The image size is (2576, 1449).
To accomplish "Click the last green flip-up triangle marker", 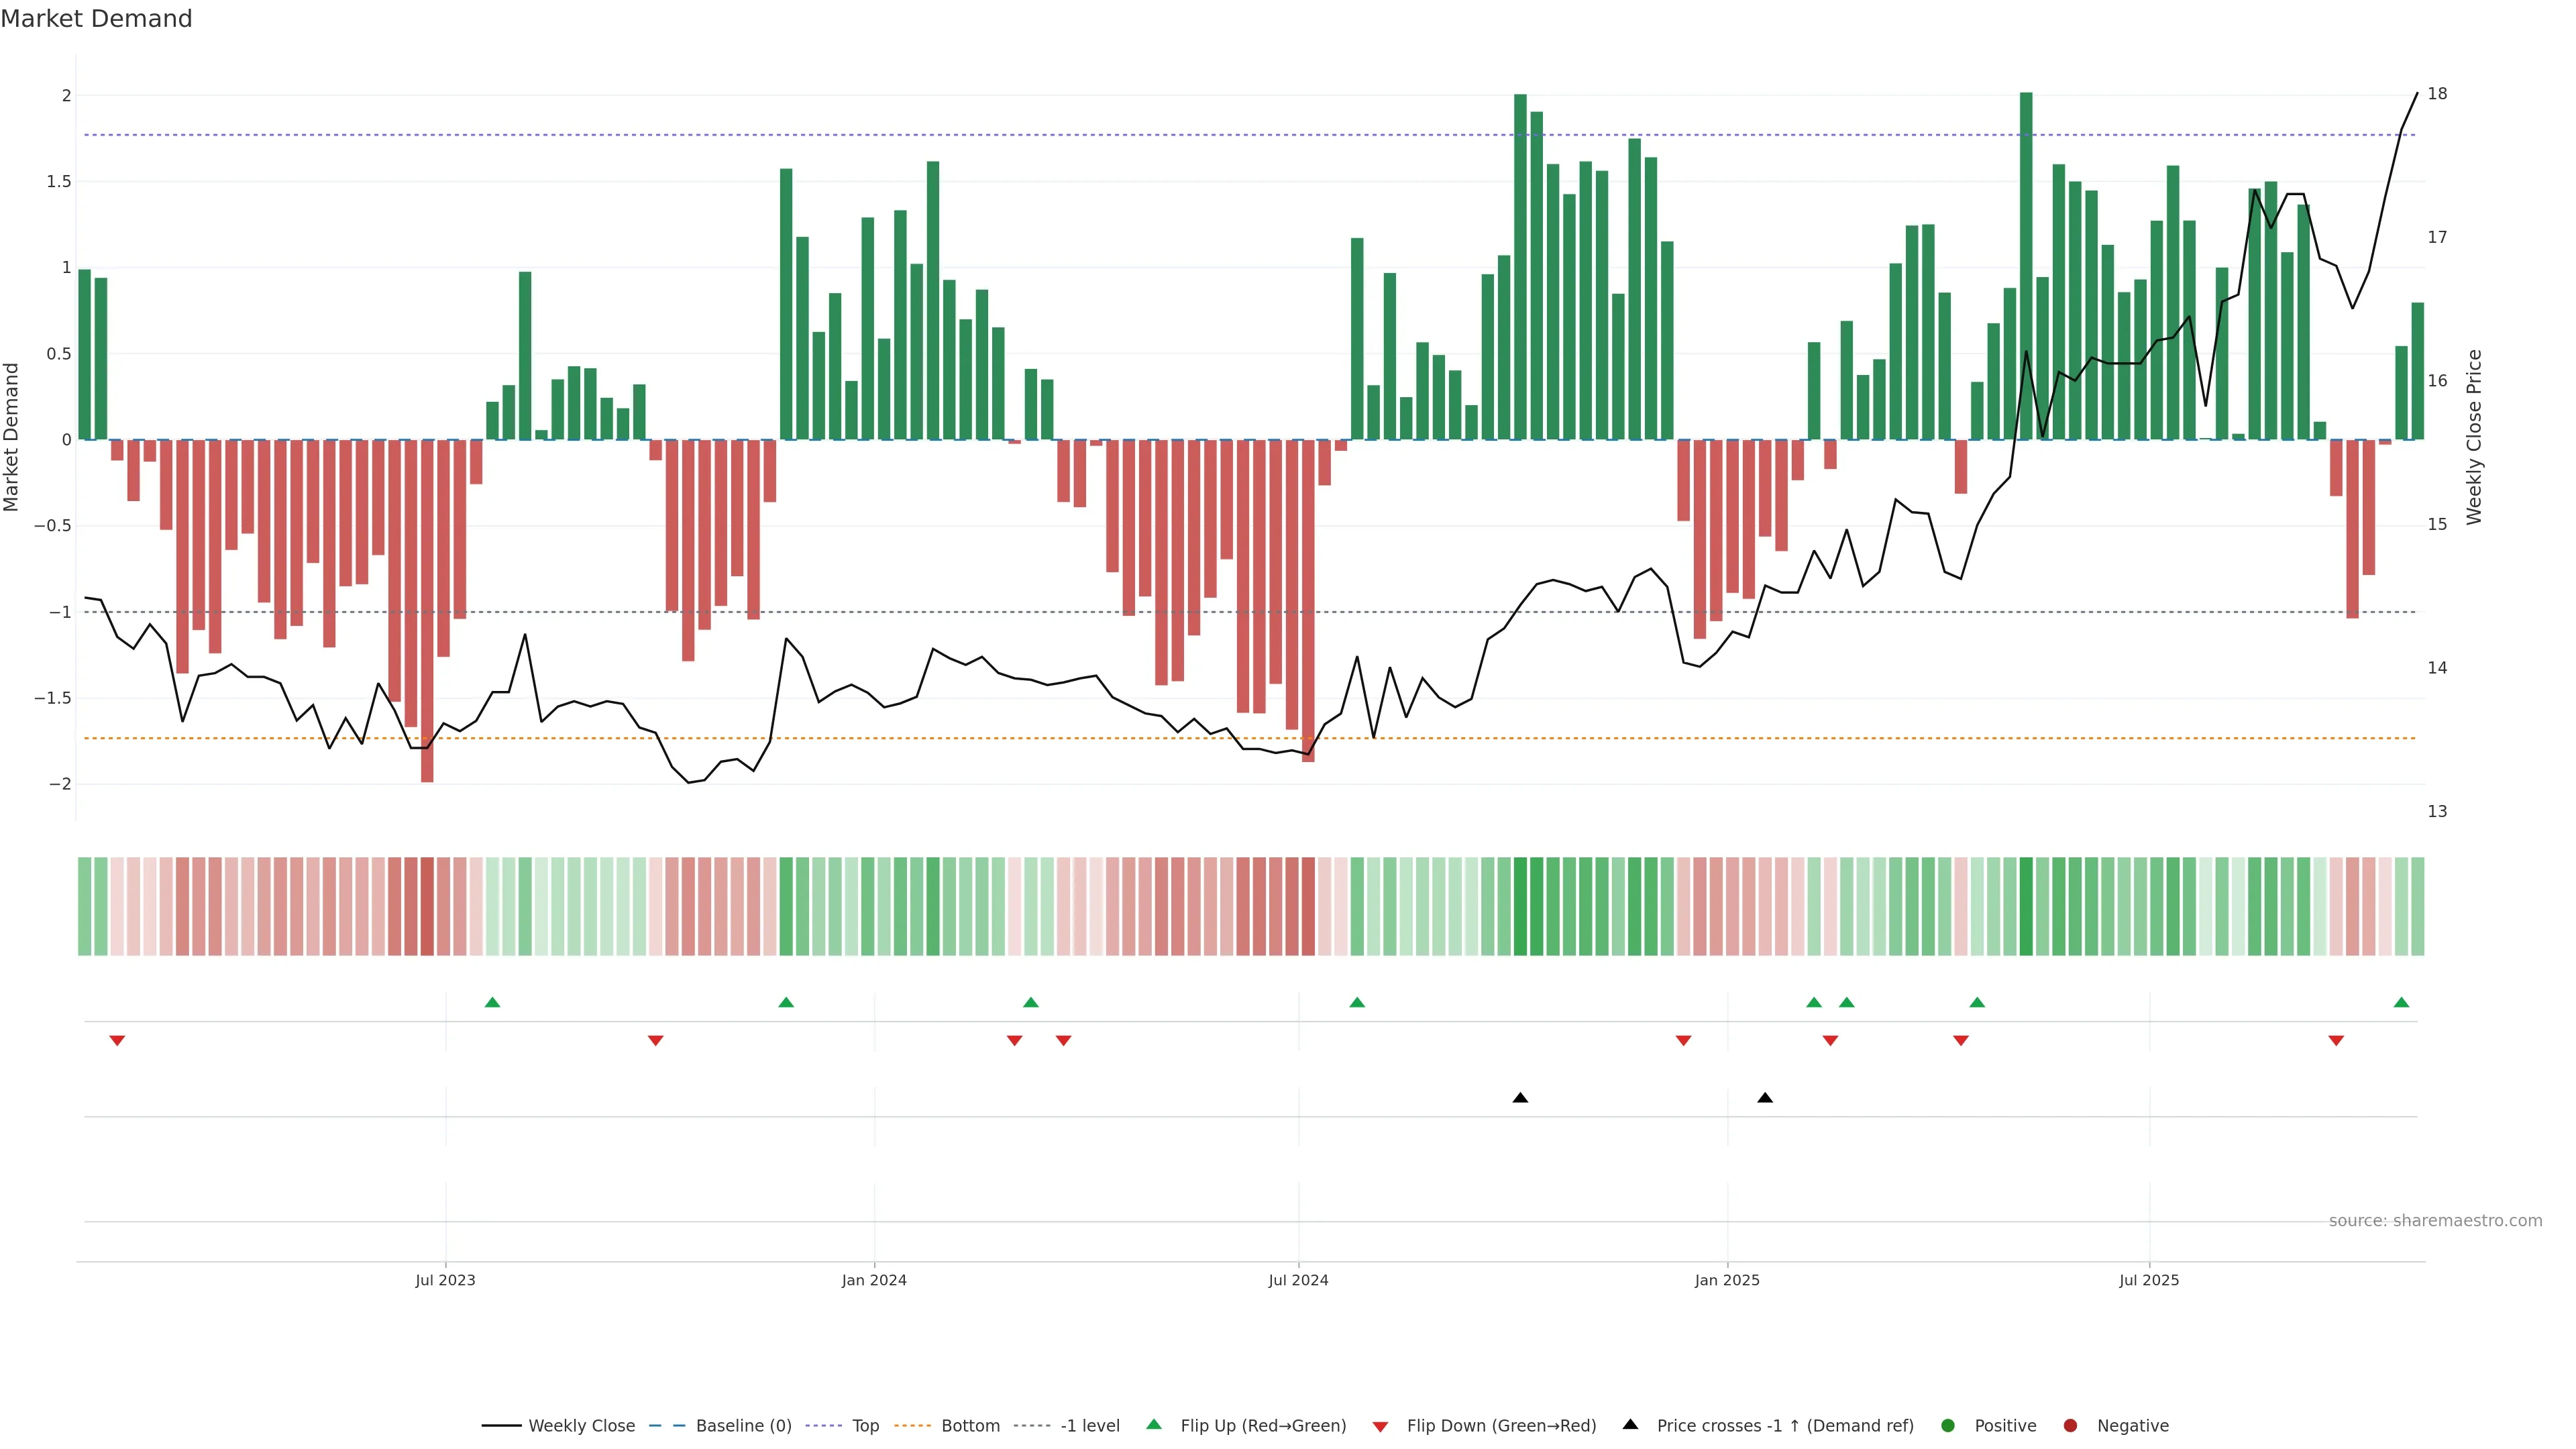I will 2401,1003.
